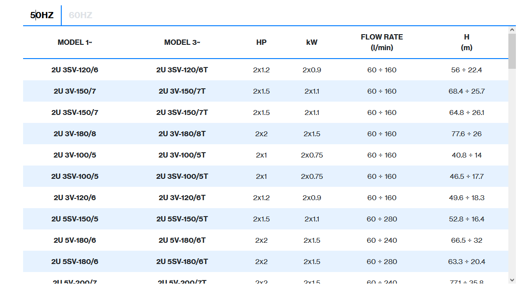This screenshot has width=531, height=292.
Task: Select model 2U 3SV-100/5T
Action: point(182,177)
